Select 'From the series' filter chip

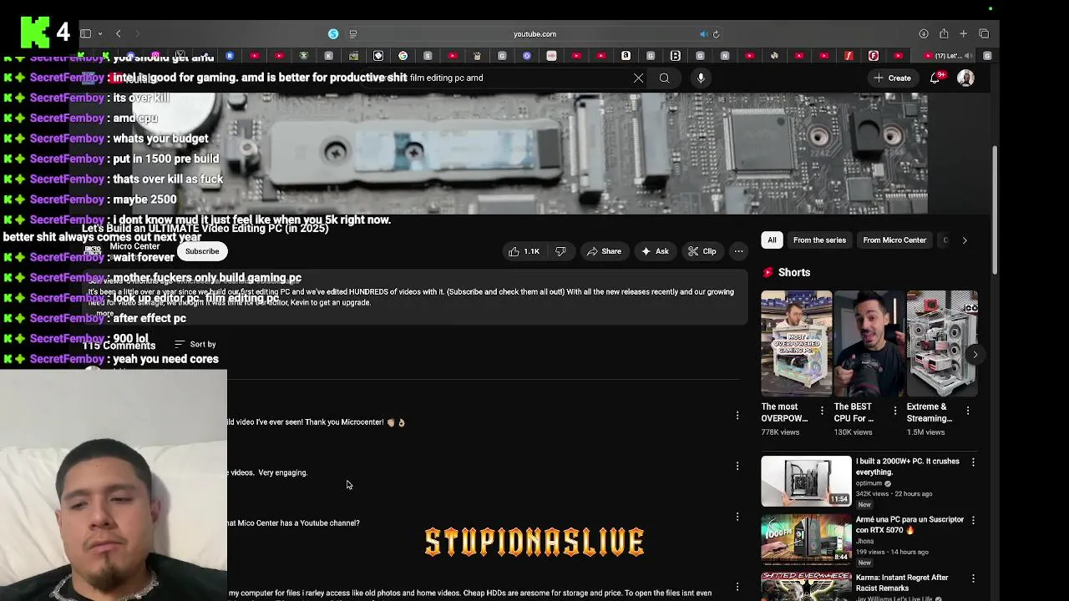(x=819, y=240)
